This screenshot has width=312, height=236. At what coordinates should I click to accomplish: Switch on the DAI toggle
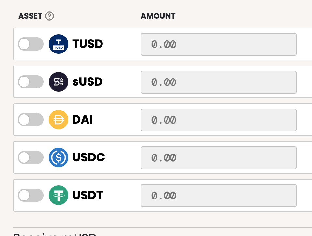coord(31,120)
